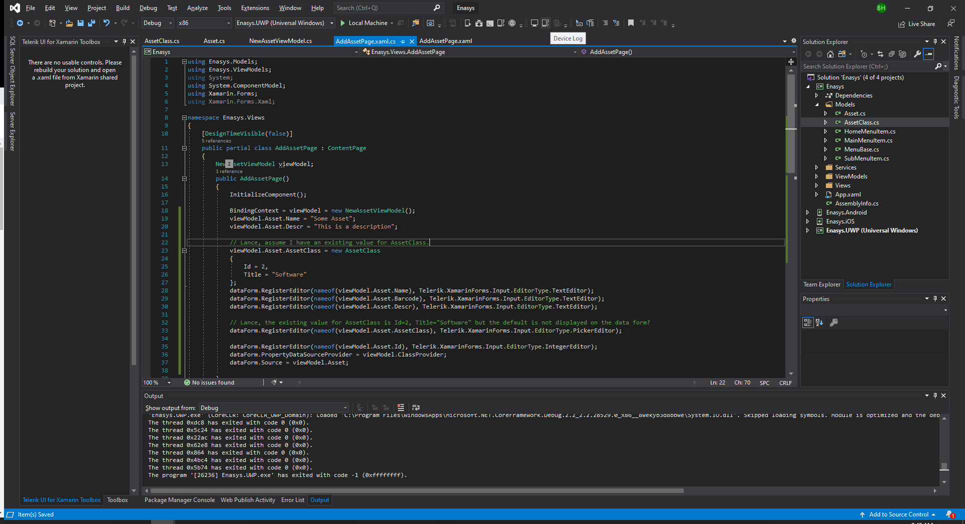Expand the ViewModels folder in Solution Explorer

[x=816, y=176]
